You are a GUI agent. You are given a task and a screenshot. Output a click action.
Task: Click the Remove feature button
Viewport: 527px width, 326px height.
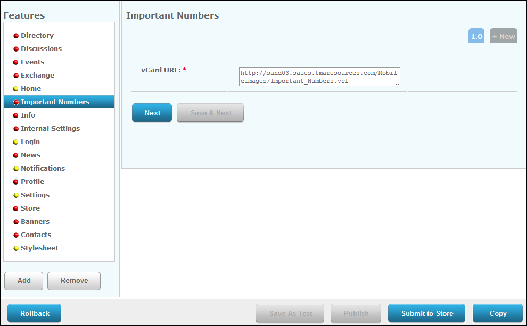tap(74, 281)
